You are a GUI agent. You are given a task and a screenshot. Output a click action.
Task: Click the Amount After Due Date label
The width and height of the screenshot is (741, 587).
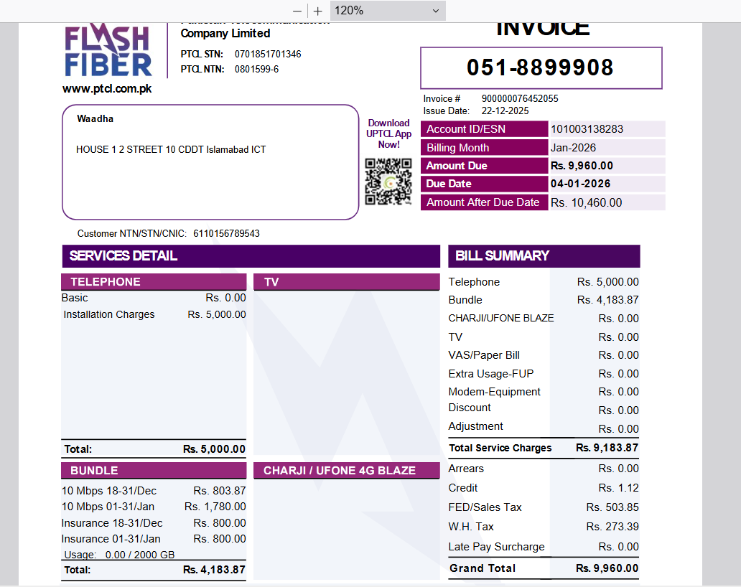[x=484, y=202]
